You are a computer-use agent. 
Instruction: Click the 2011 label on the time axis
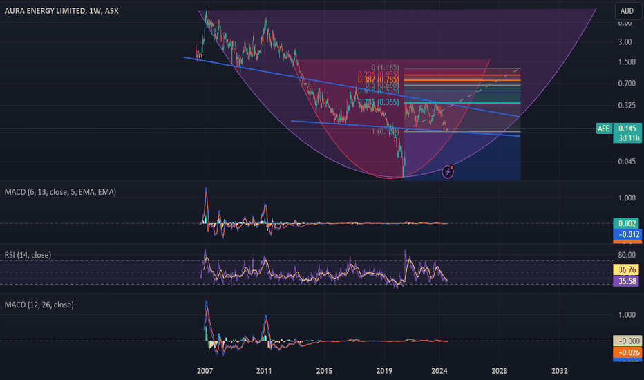pos(264,371)
